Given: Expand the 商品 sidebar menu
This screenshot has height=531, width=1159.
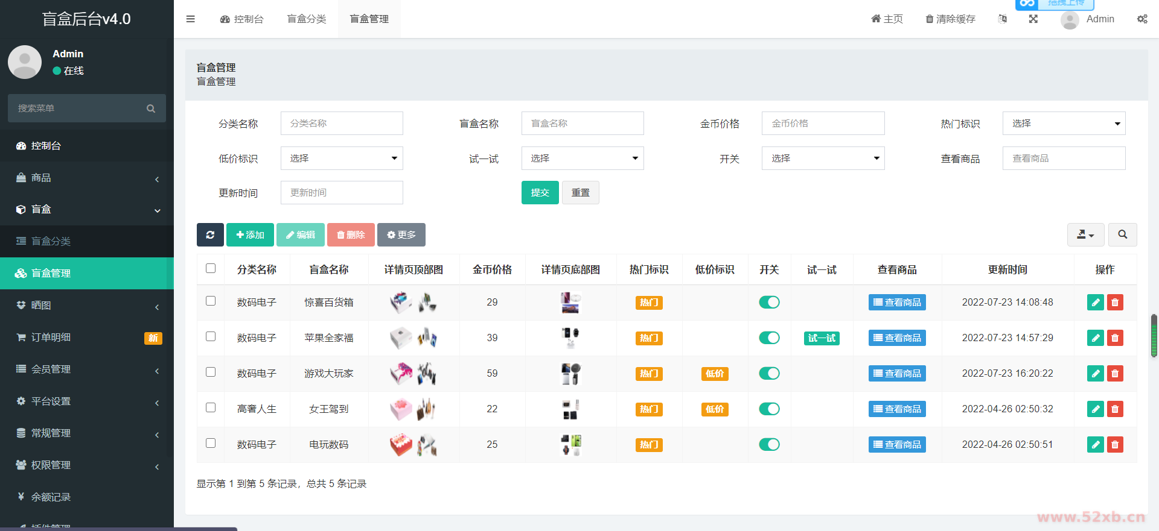Looking at the screenshot, I should click(x=87, y=178).
